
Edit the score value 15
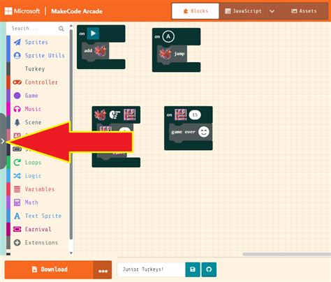[x=195, y=114]
